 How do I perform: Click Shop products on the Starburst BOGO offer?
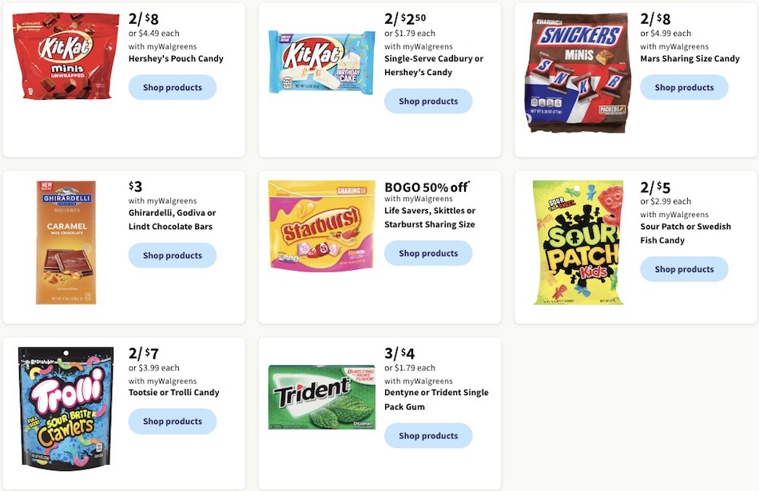(428, 253)
